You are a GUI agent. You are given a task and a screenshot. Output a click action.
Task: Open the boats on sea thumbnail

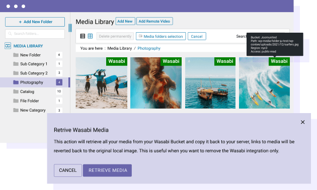210,83
